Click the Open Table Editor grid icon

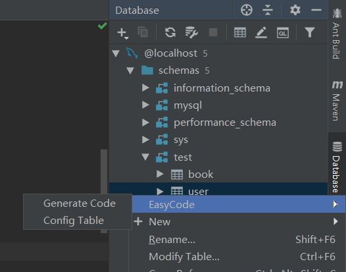[240, 32]
